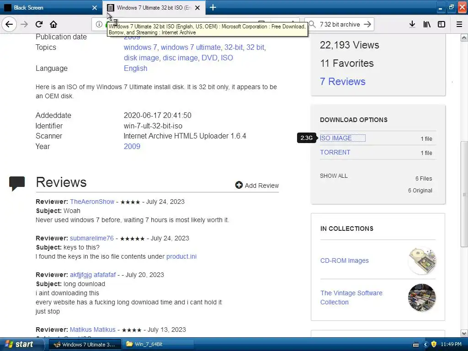Toggle the sidebar view icon
The image size is (468, 351).
441,24
